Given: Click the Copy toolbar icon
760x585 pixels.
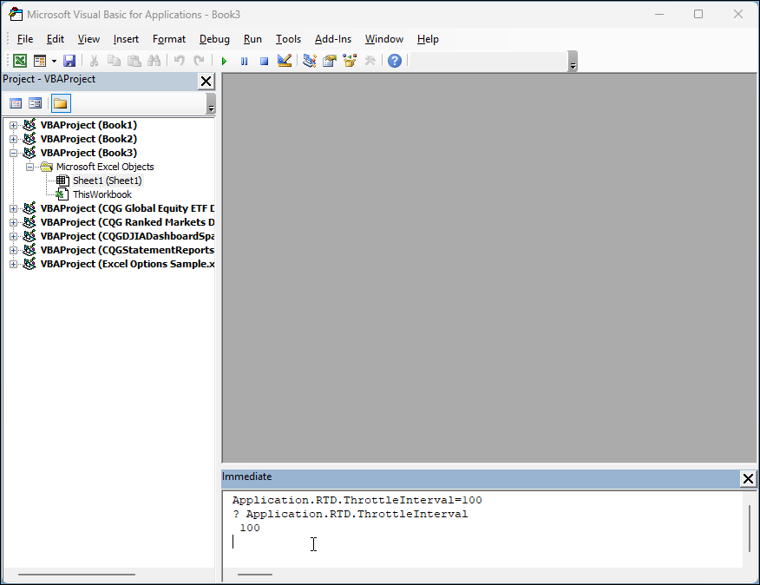Looking at the screenshot, I should (114, 61).
